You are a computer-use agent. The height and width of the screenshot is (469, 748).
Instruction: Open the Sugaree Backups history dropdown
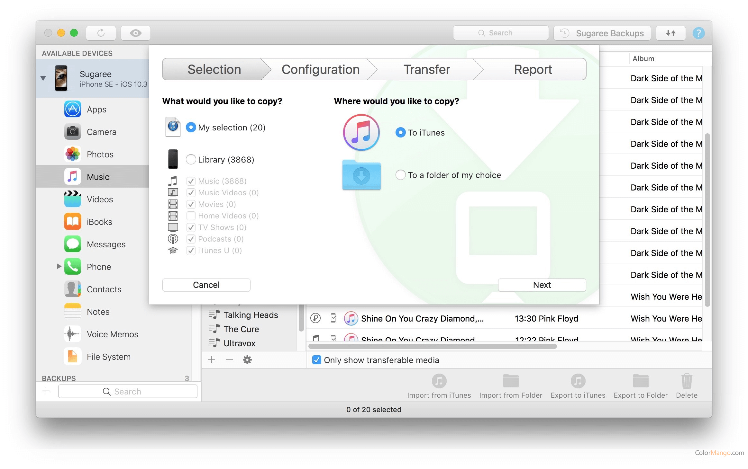(x=602, y=33)
